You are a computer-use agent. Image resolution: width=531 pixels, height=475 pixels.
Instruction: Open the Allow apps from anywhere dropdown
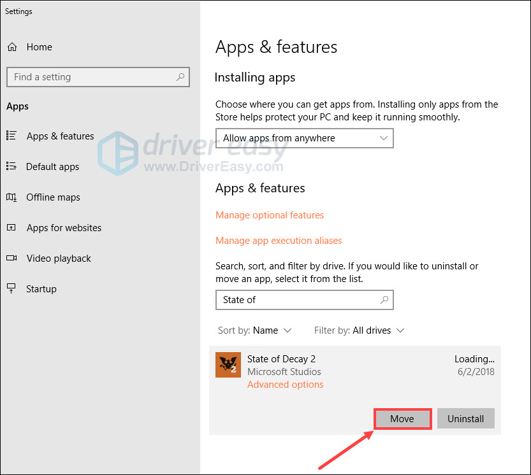coord(304,138)
